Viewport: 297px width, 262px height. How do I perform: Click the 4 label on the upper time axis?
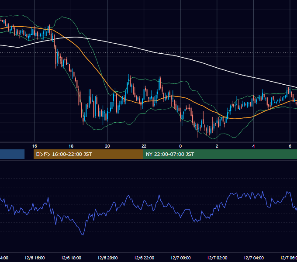(253, 146)
